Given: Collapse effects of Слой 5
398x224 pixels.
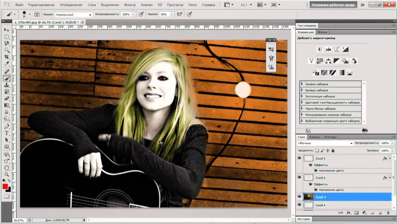Looking at the screenshot, I should 389,158.
